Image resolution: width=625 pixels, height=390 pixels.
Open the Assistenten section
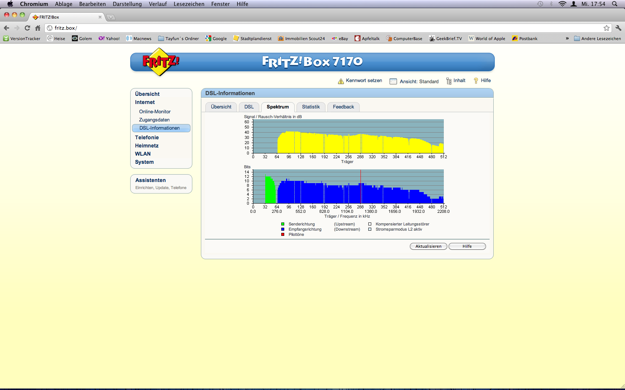tap(151, 180)
